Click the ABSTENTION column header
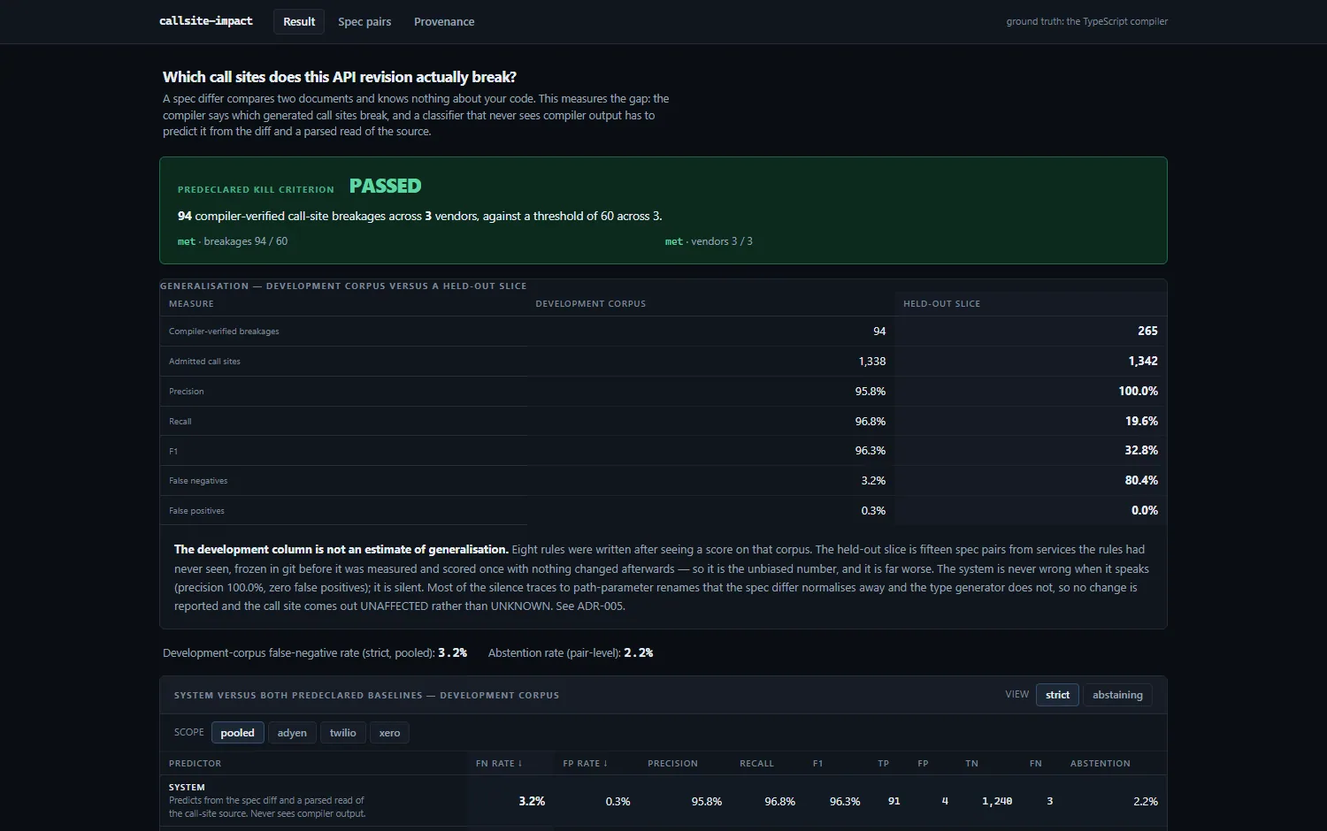Image resolution: width=1327 pixels, height=831 pixels. 1101,763
